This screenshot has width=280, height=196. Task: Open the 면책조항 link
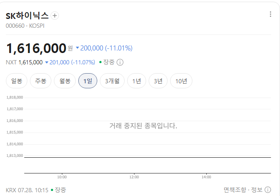tap(235, 190)
